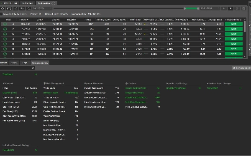Click the Pass column header
The width and height of the screenshot is (251, 156).
point(8,20)
